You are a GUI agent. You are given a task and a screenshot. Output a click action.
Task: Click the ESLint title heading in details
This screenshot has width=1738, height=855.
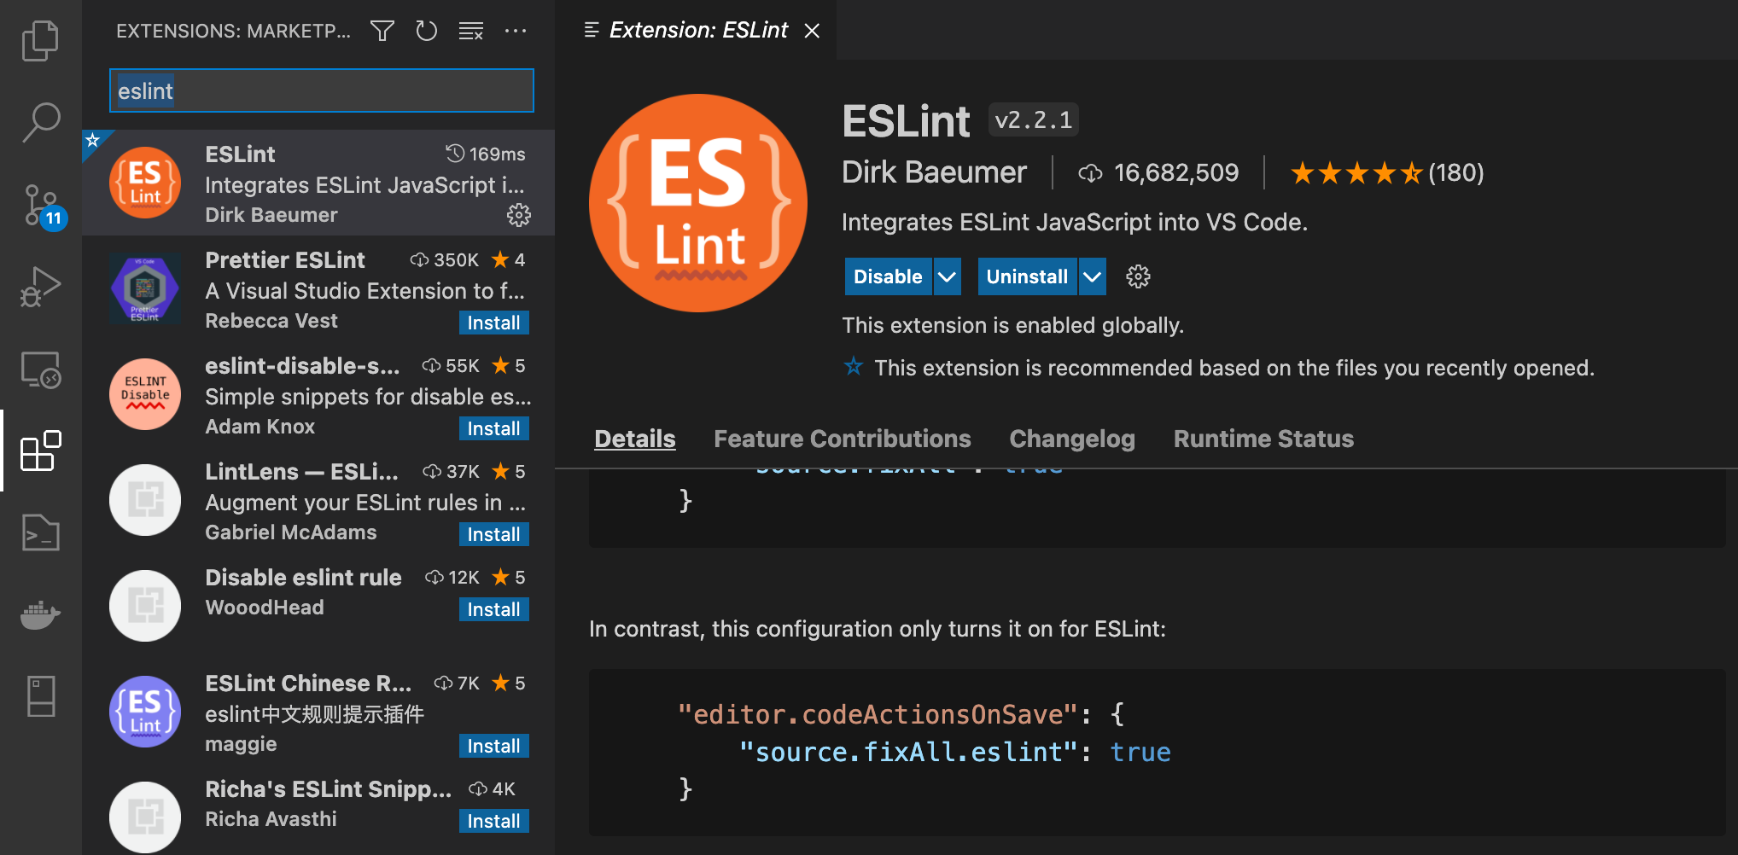coord(906,121)
